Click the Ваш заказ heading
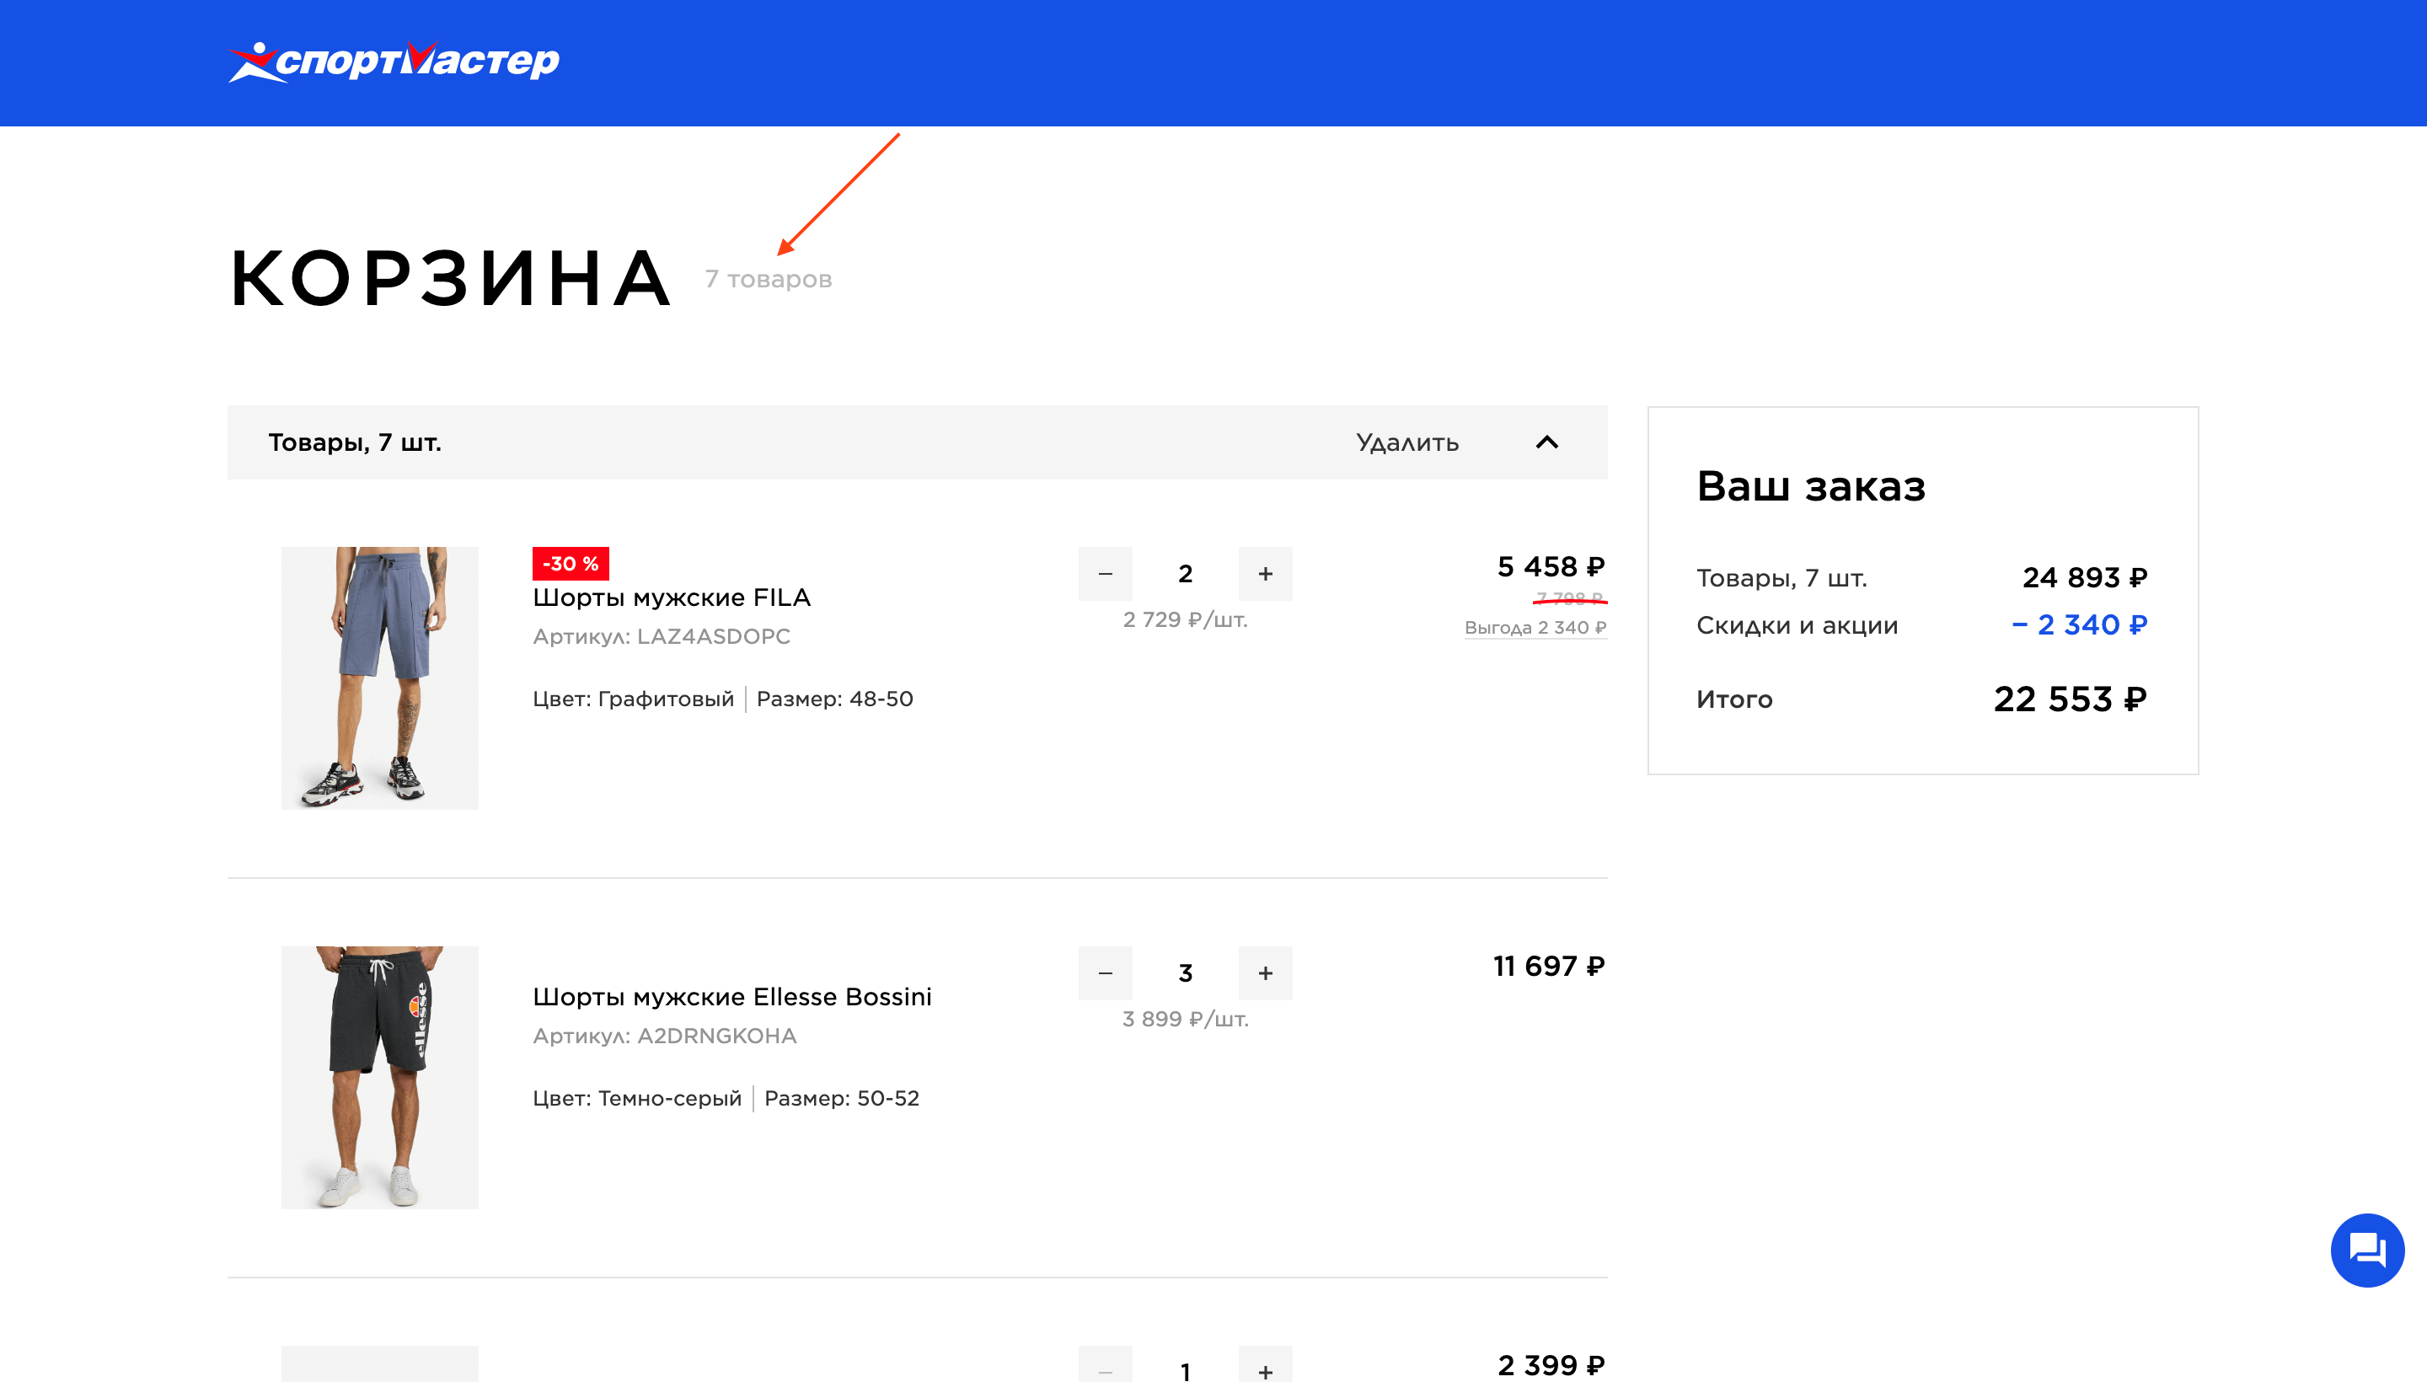Image resolution: width=2427 pixels, height=1382 pixels. point(1810,486)
